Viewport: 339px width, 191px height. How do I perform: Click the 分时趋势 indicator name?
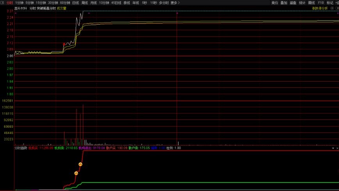pyautogui.click(x=21, y=148)
